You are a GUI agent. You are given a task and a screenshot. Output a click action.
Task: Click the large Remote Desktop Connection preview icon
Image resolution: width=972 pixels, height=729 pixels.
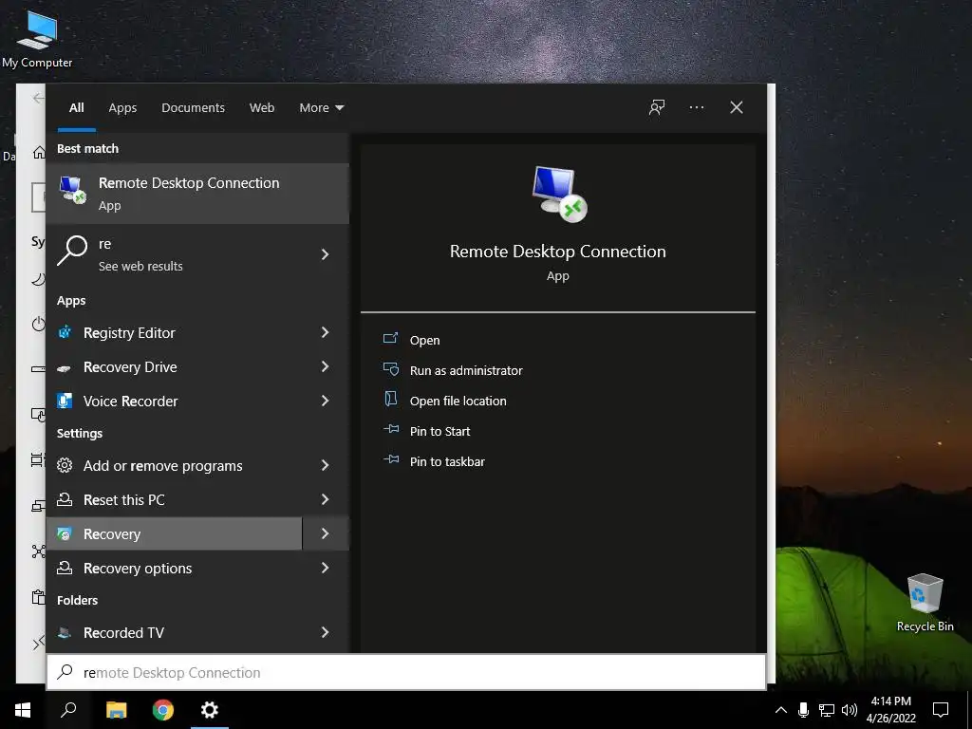[x=560, y=194]
